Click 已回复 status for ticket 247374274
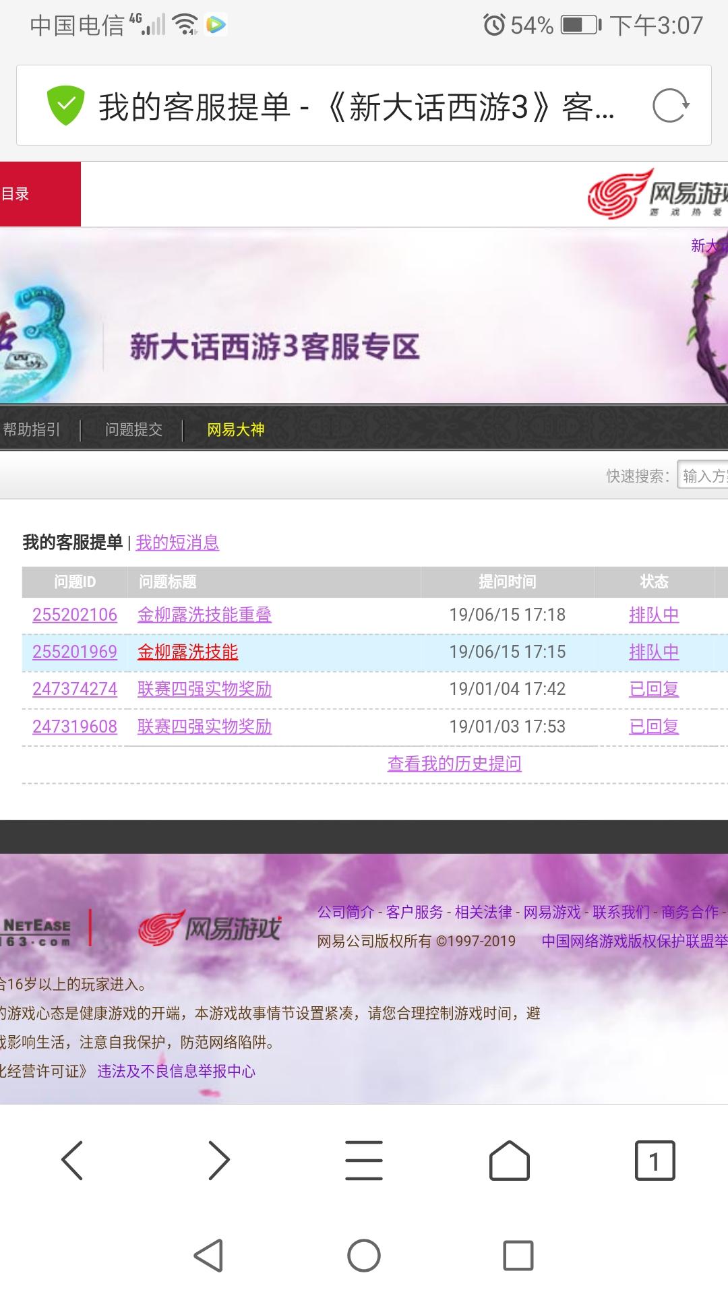Screen dimensions: 728x1294 tap(653, 689)
